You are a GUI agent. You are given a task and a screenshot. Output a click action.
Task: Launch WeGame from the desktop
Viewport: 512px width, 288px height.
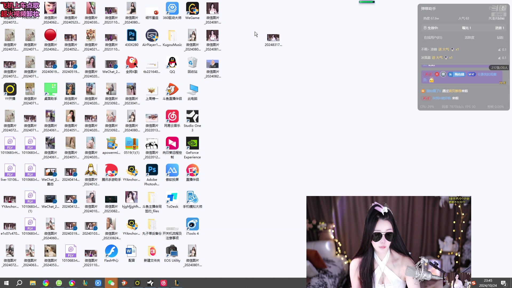[192, 11]
